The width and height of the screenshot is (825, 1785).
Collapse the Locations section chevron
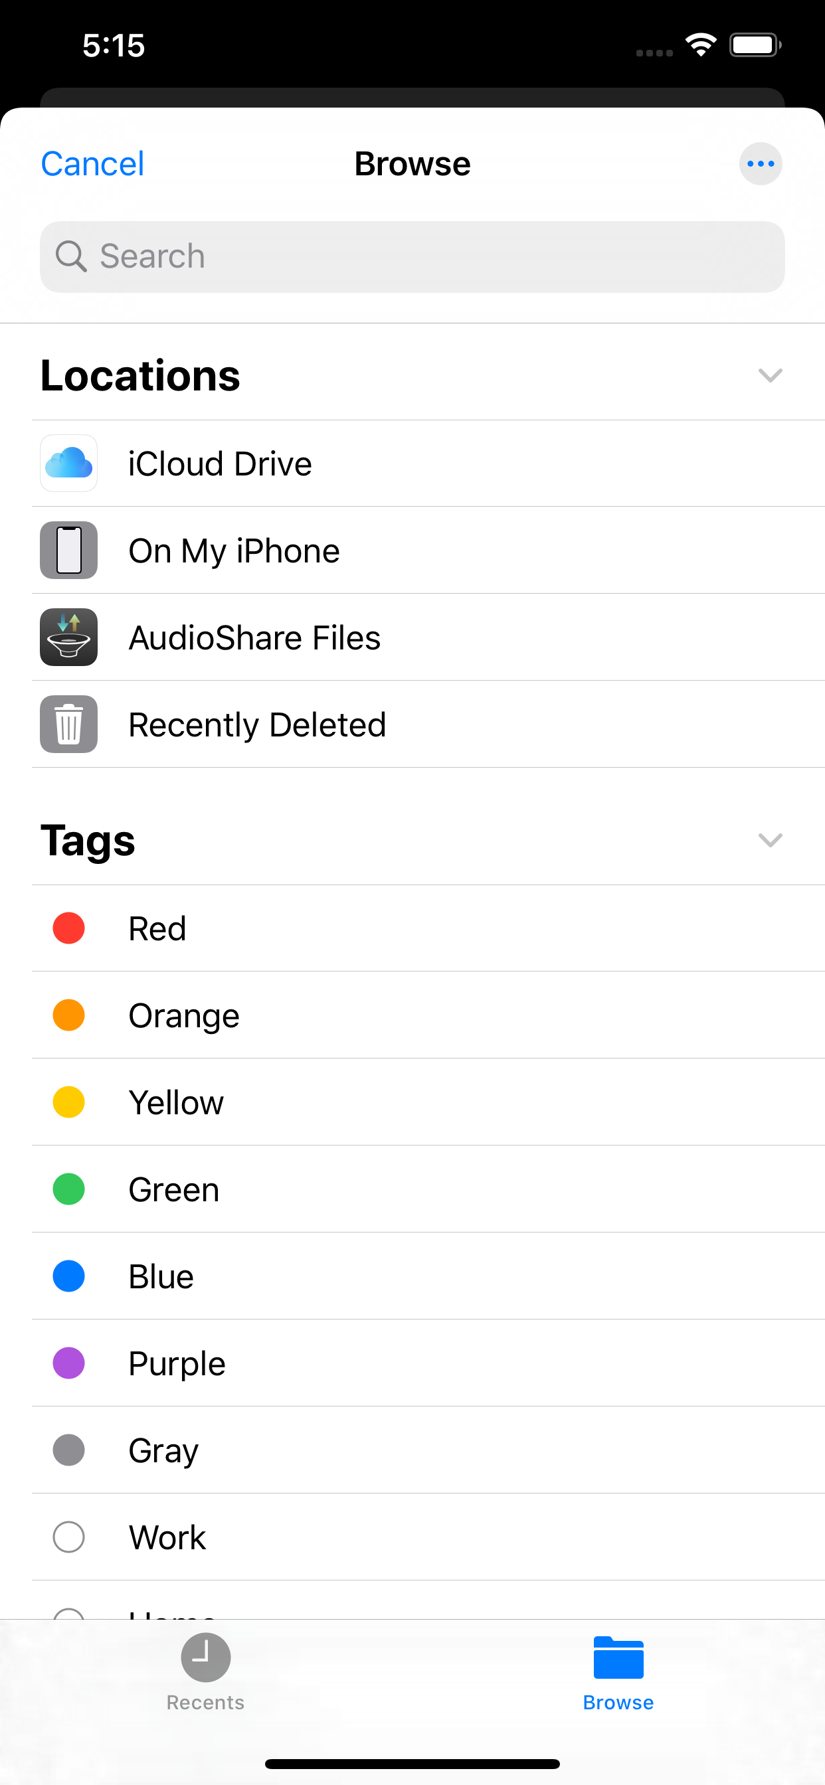[771, 376]
